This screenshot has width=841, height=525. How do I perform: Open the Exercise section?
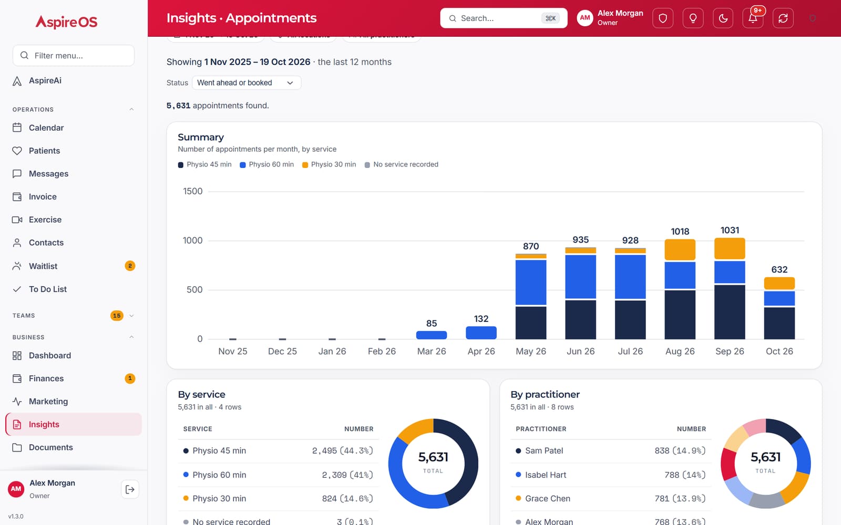click(74, 219)
